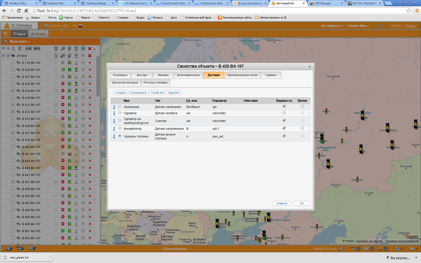Click the Импорт/Экспорт icon in bottom bar

(341, 249)
